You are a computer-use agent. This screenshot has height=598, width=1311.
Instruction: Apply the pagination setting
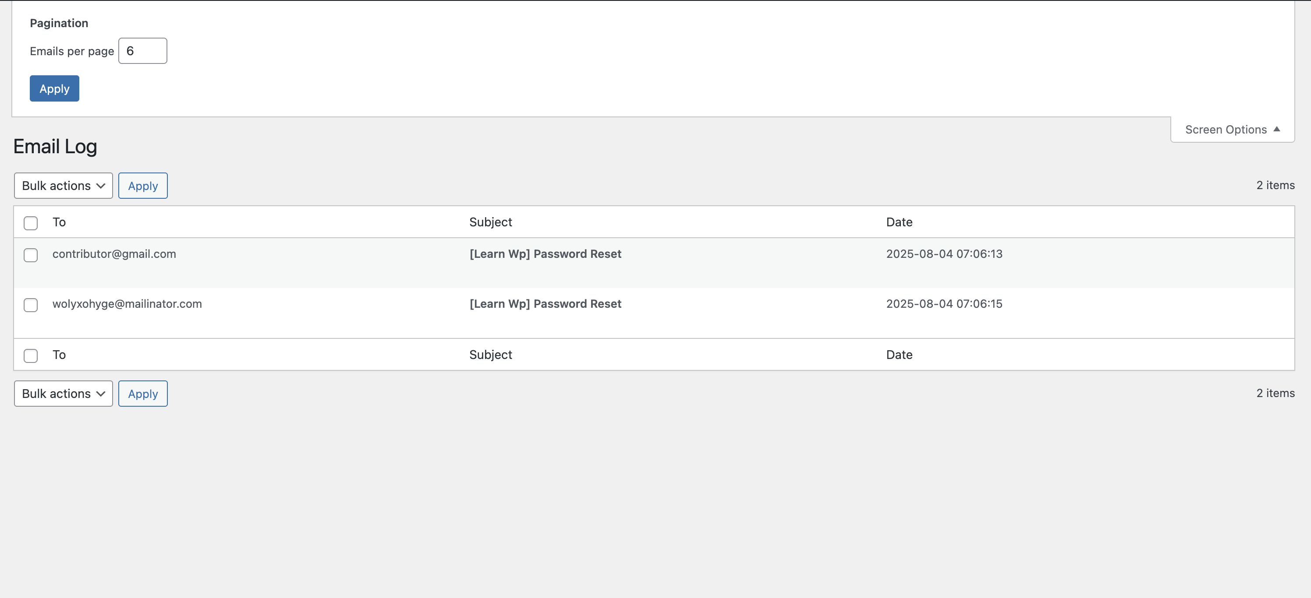(x=54, y=88)
